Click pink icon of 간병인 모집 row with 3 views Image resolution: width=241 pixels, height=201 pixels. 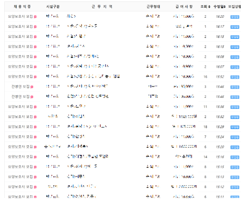pyautogui.click(x=32, y=87)
